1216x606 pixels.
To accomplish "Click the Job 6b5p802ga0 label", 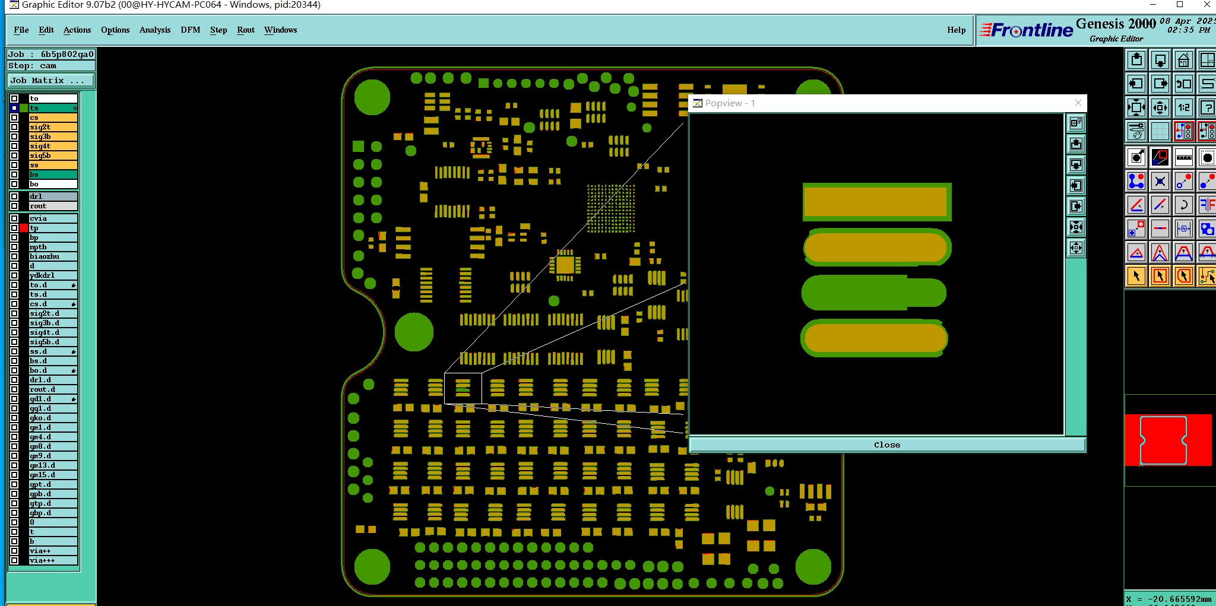I will click(50, 54).
